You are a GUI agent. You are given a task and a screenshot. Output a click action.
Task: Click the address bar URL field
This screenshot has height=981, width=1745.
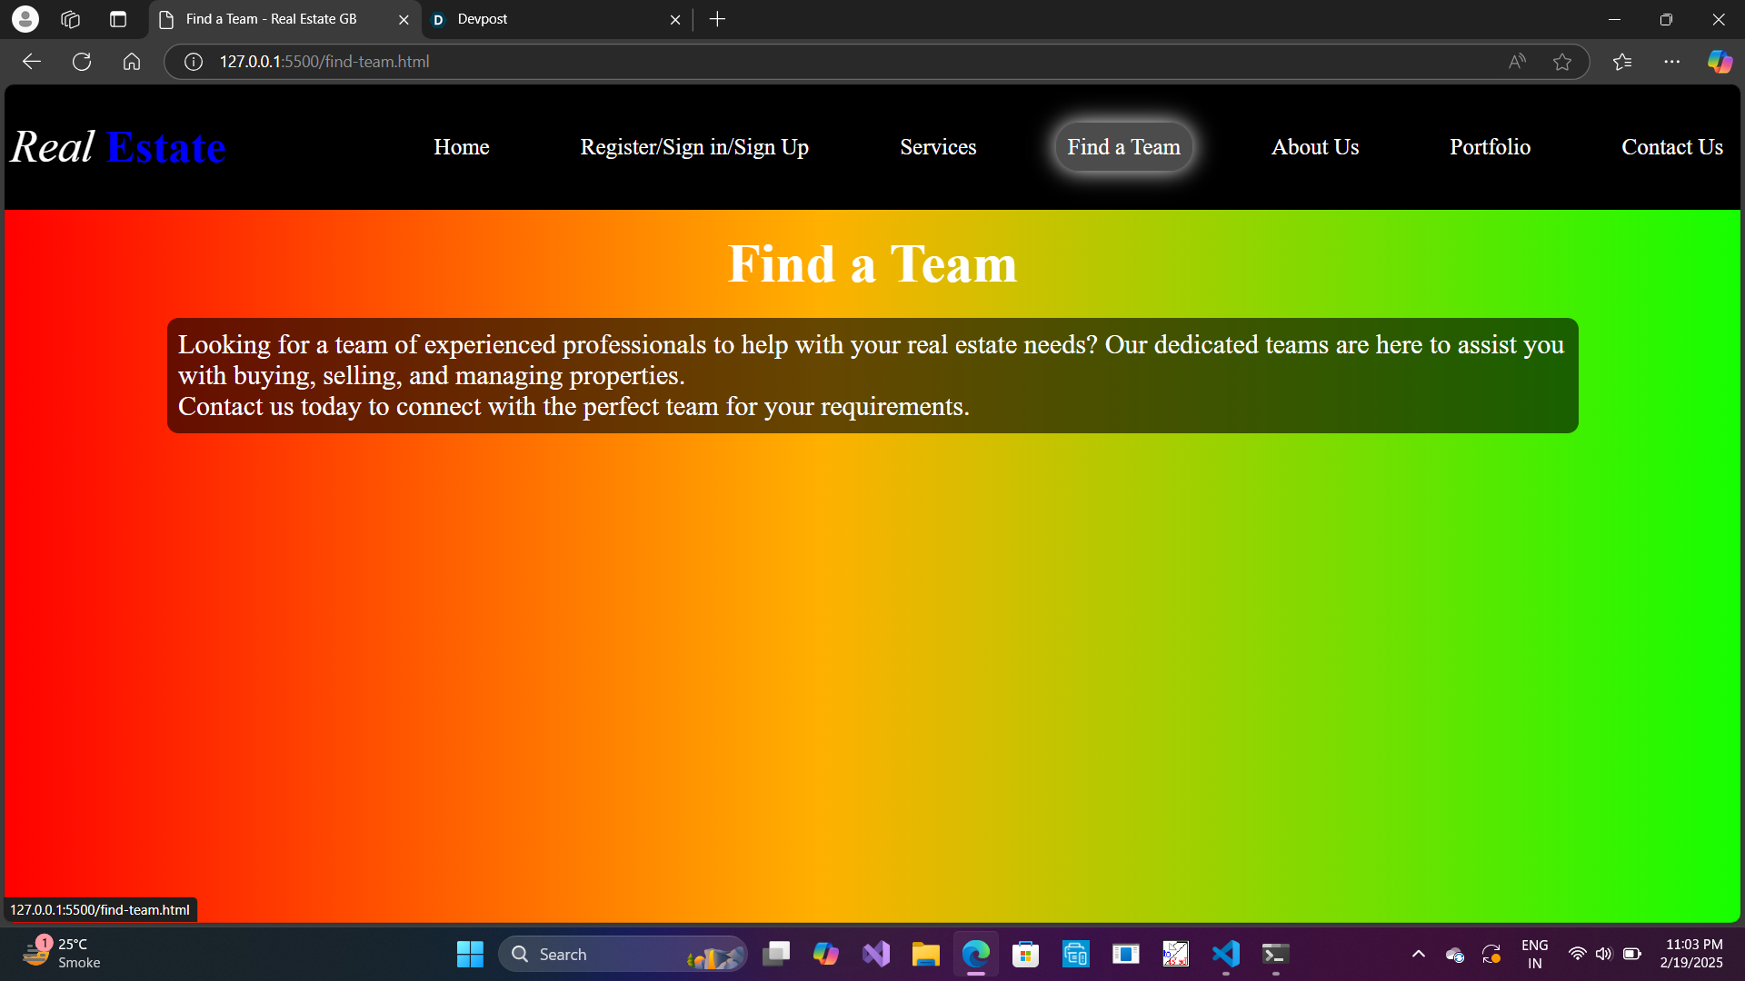point(727,62)
